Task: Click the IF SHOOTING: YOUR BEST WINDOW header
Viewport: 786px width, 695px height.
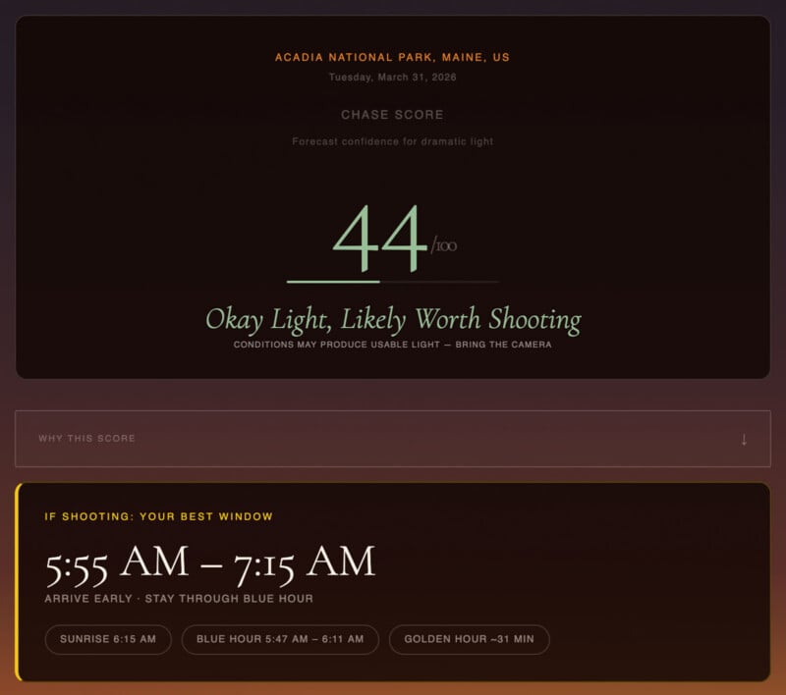Action: [x=159, y=516]
